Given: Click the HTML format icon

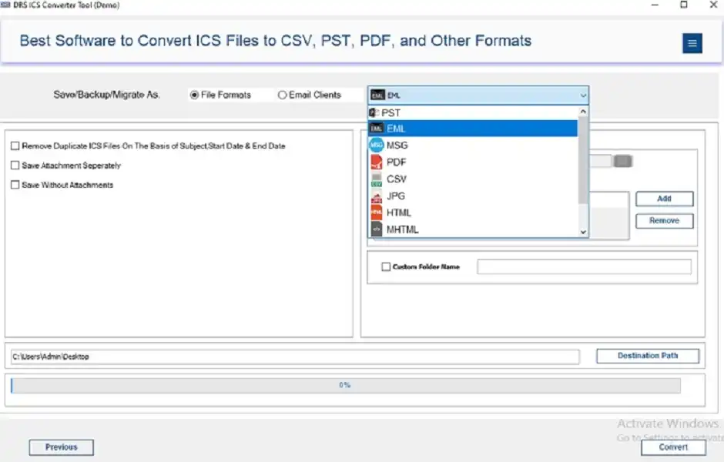Looking at the screenshot, I should pos(377,213).
